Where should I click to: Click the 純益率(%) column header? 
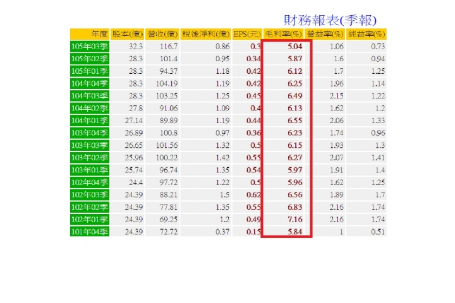pos(367,34)
